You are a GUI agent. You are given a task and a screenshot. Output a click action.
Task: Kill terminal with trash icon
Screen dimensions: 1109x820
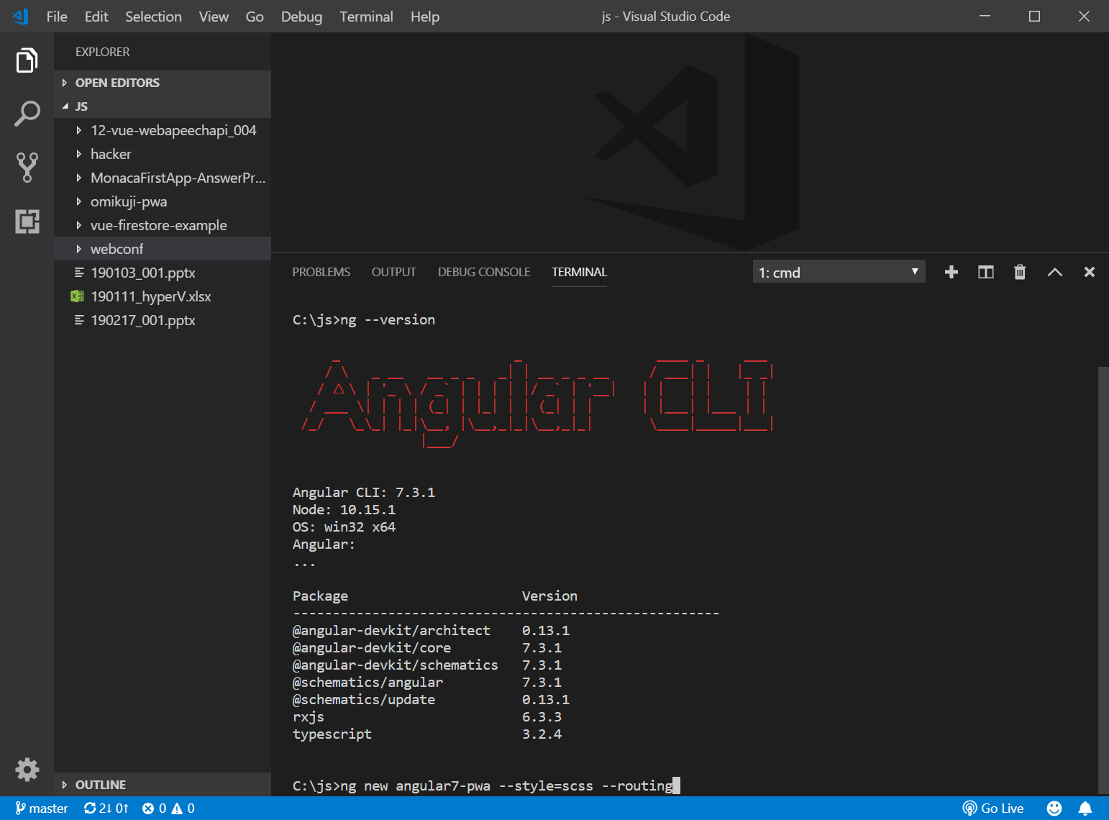pyautogui.click(x=1019, y=272)
